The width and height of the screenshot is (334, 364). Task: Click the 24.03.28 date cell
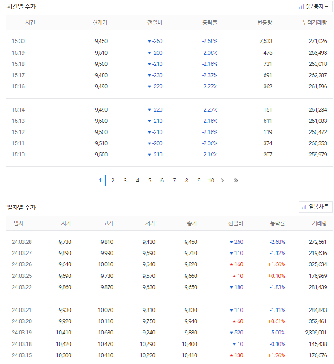click(22, 242)
